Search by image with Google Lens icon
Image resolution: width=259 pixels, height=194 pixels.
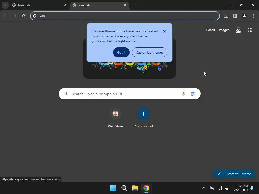pyautogui.click(x=193, y=94)
